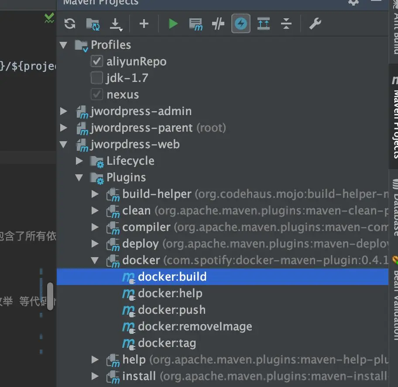
Task: Click the build-helper plugin icon
Action: tap(113, 195)
